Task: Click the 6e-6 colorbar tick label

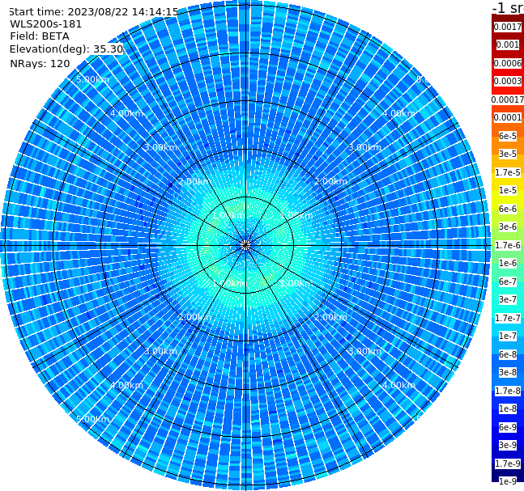Action: click(x=508, y=209)
